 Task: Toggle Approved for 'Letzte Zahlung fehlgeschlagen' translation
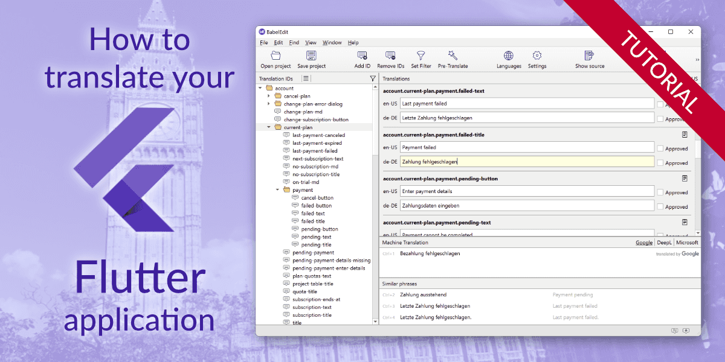pos(660,119)
